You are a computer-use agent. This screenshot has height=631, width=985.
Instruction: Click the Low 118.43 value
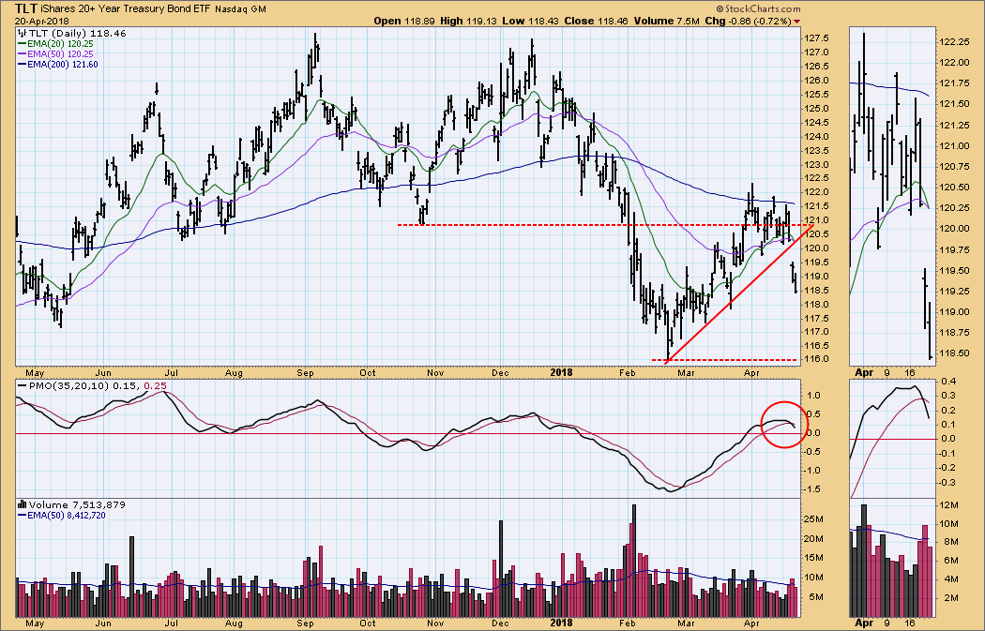point(530,21)
